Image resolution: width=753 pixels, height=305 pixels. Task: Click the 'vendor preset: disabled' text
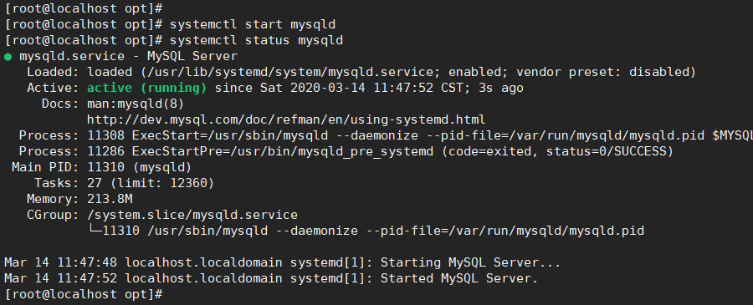[606, 72]
